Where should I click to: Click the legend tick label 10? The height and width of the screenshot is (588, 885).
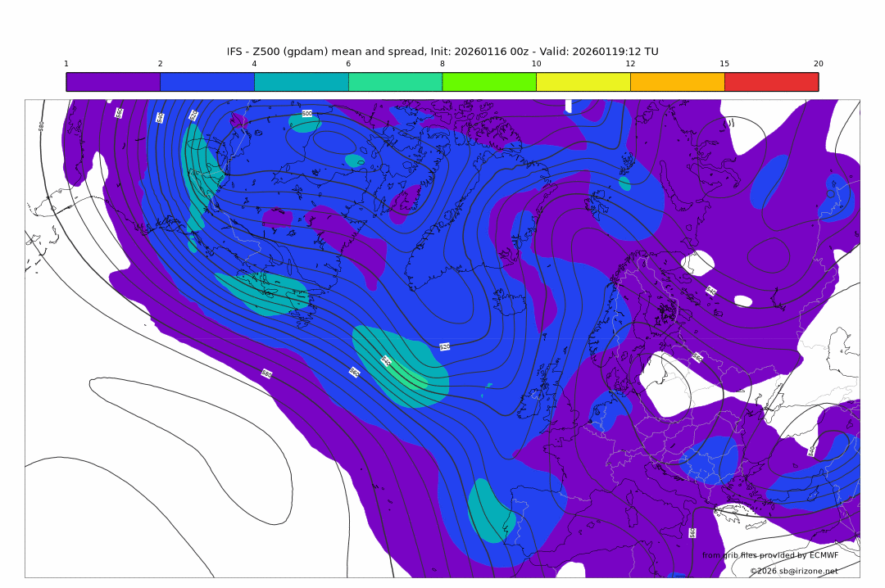(536, 64)
